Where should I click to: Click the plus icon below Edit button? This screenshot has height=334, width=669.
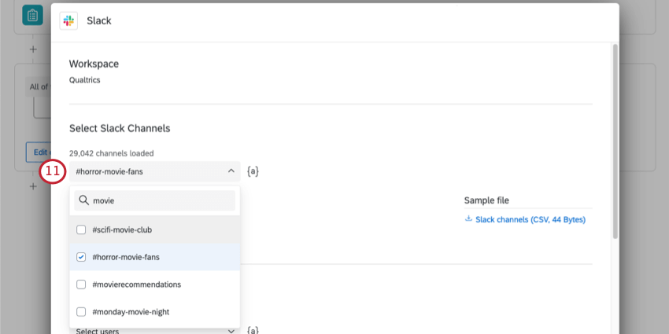click(x=33, y=186)
